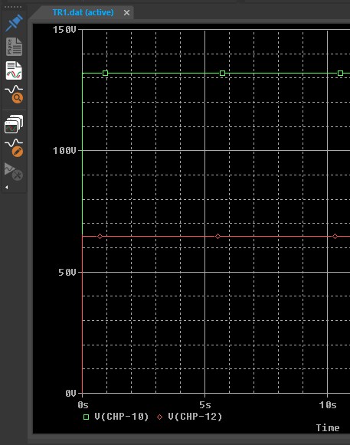Click the 100V Y-axis label
The image size is (350, 445).
pos(64,150)
